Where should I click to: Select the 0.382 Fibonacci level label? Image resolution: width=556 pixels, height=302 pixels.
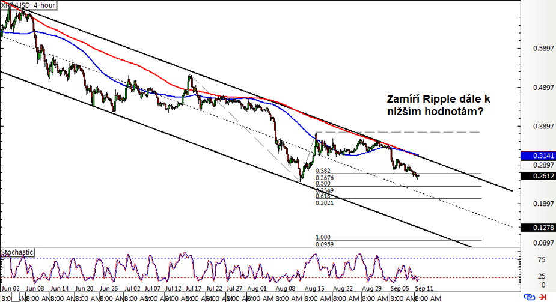[x=323, y=171]
